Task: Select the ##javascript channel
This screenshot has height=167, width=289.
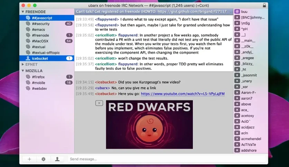Action: point(47,18)
